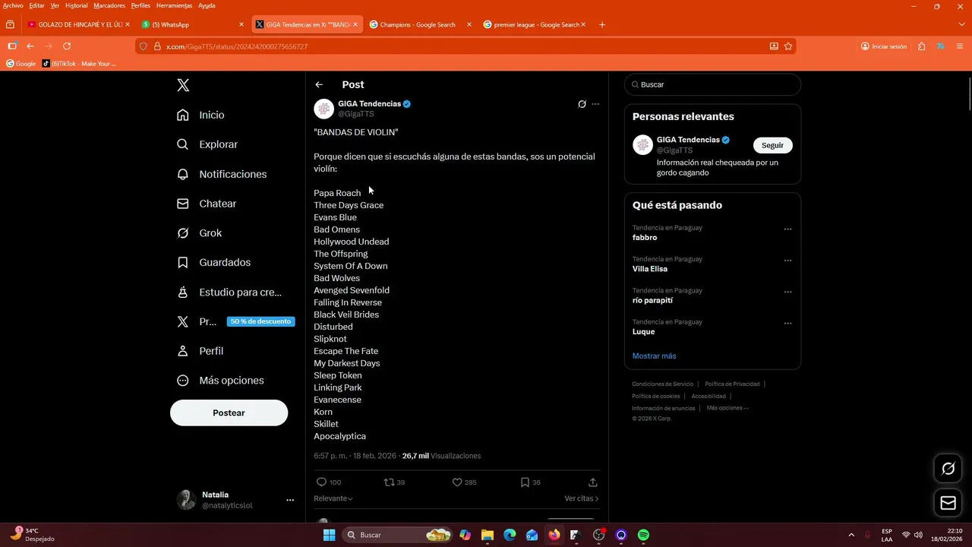
Task: Repost the post (39 reposts)
Action: [x=394, y=482]
